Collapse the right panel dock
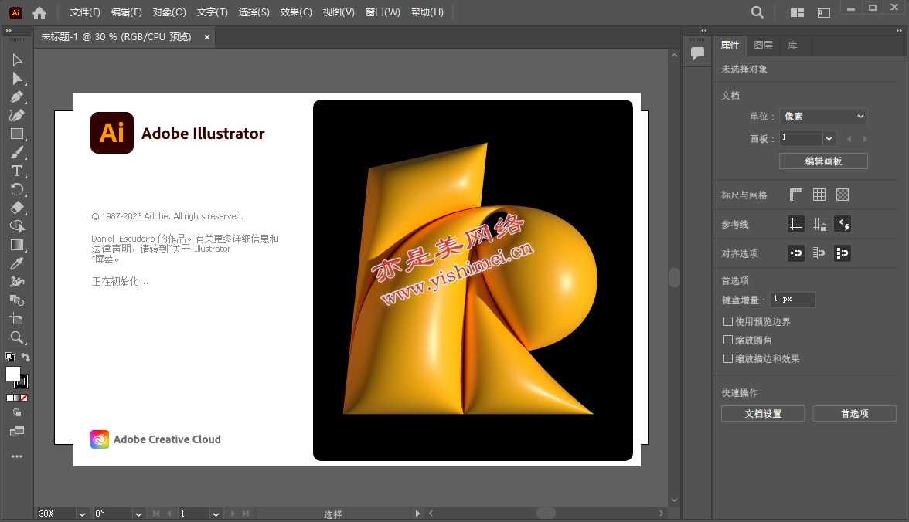The image size is (909, 522). pos(899,31)
